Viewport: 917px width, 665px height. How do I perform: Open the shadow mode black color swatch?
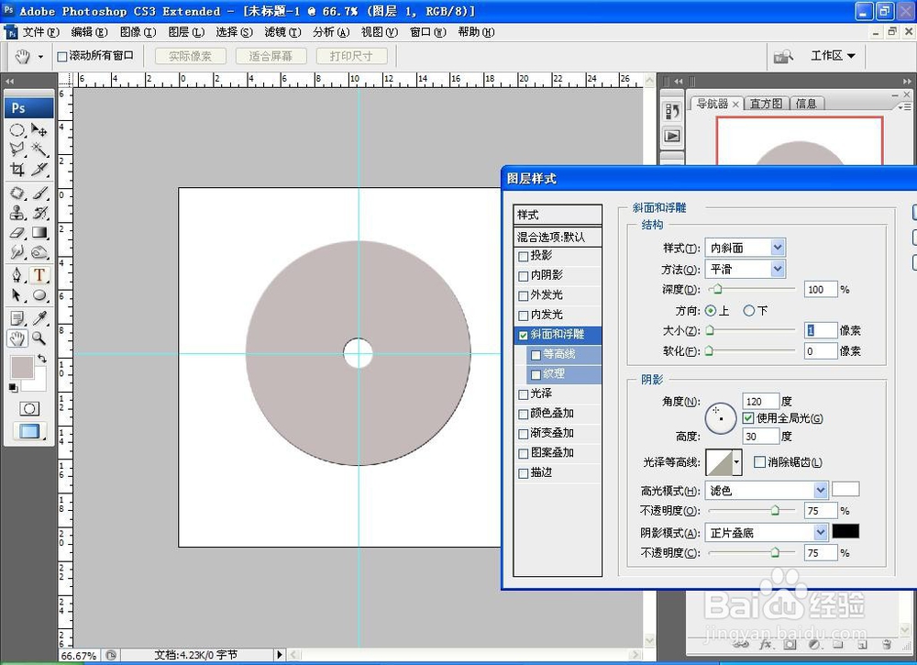(x=845, y=531)
